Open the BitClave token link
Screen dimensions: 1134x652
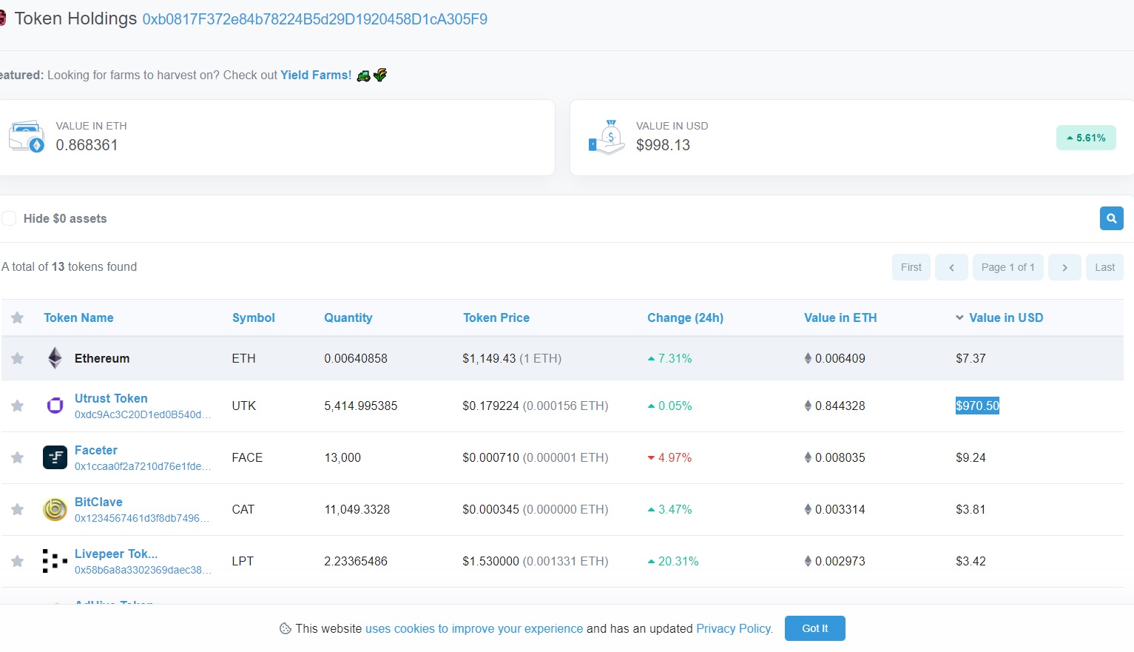pyautogui.click(x=98, y=502)
